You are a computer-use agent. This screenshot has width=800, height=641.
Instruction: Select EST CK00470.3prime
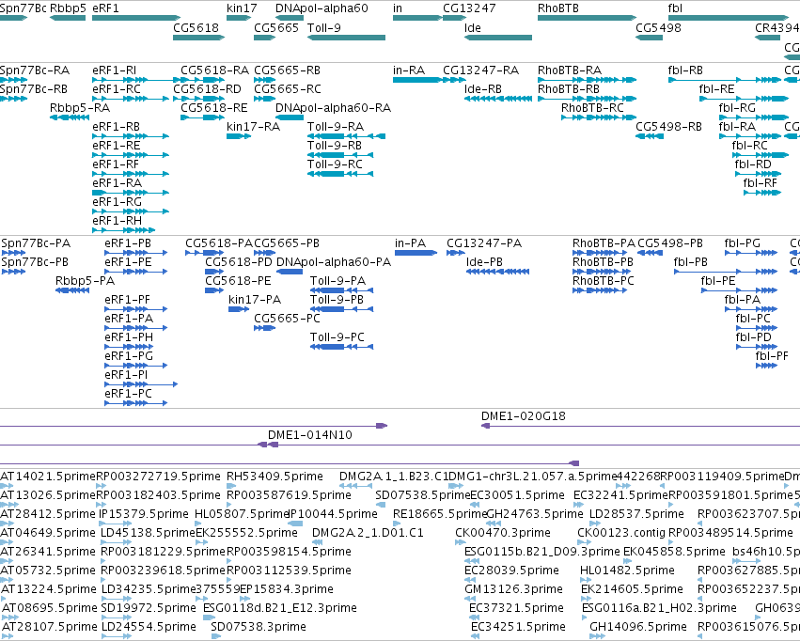click(459, 542)
